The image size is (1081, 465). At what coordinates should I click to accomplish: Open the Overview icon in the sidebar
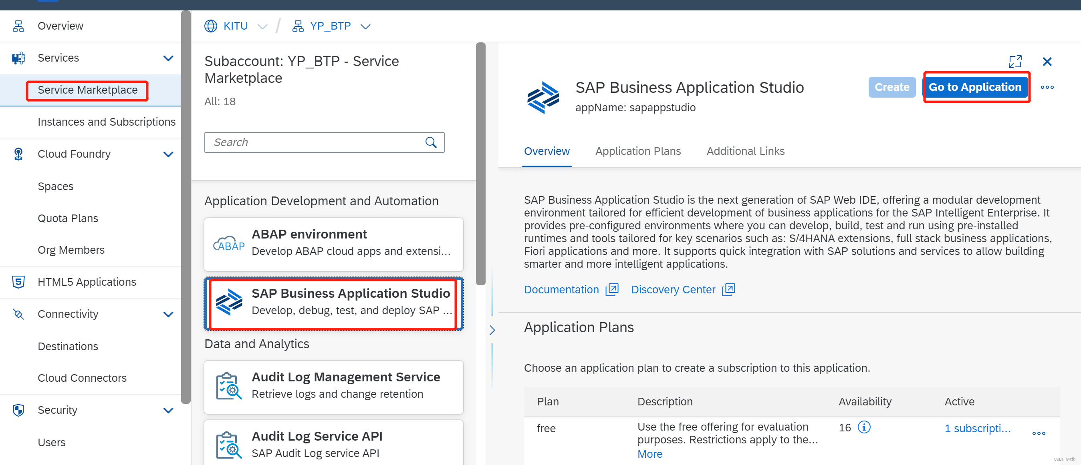18,26
